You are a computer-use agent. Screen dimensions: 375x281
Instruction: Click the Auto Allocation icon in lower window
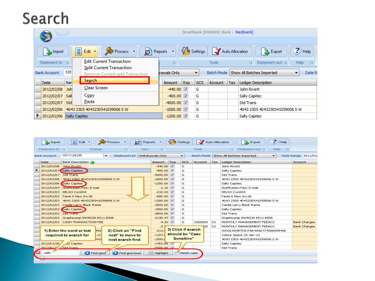coord(200,142)
